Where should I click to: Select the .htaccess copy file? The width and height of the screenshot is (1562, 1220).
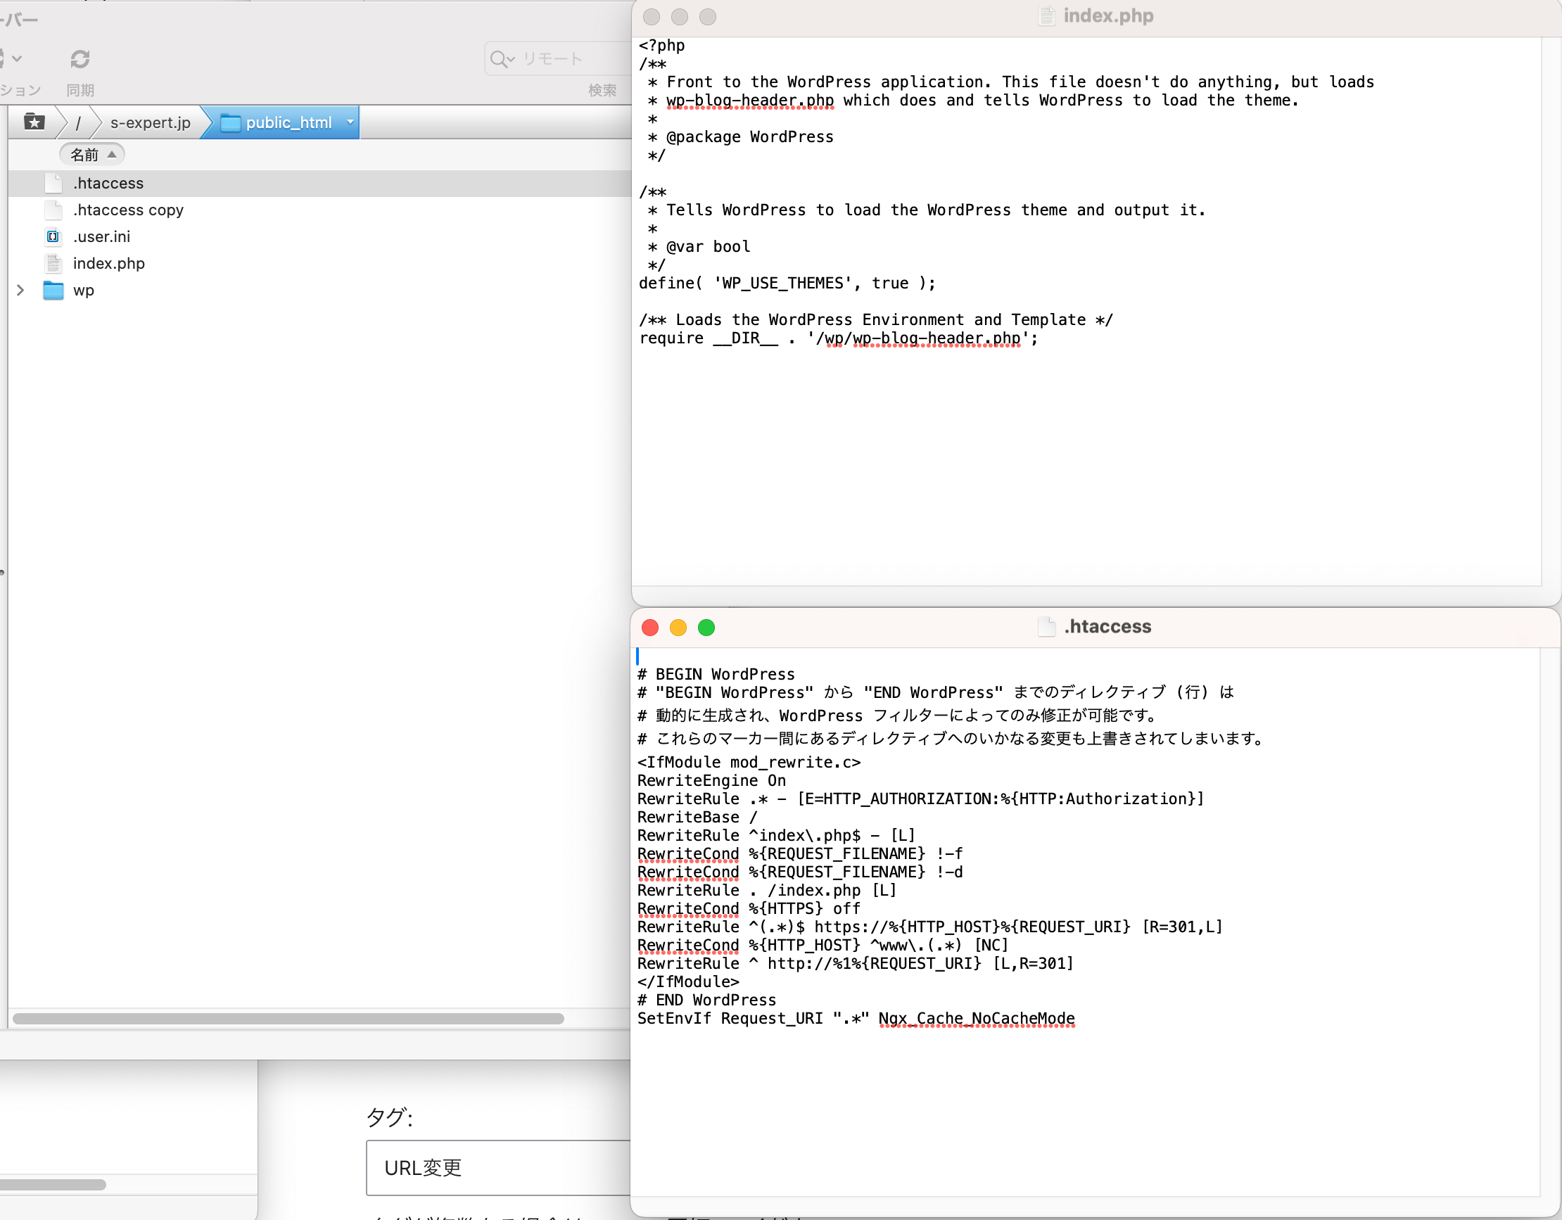(x=129, y=210)
